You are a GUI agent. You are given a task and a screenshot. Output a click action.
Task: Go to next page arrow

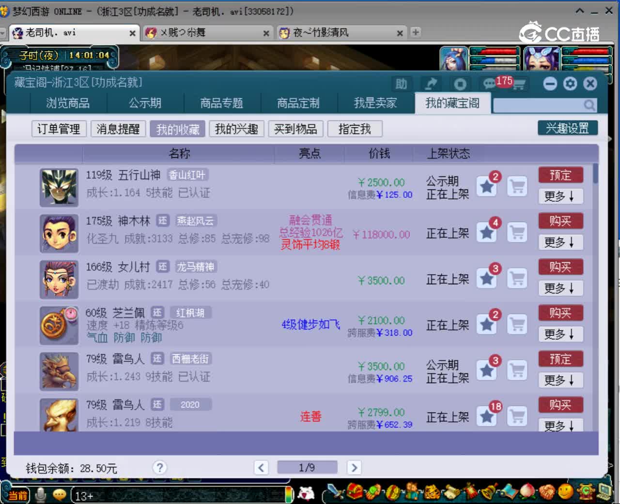point(354,467)
